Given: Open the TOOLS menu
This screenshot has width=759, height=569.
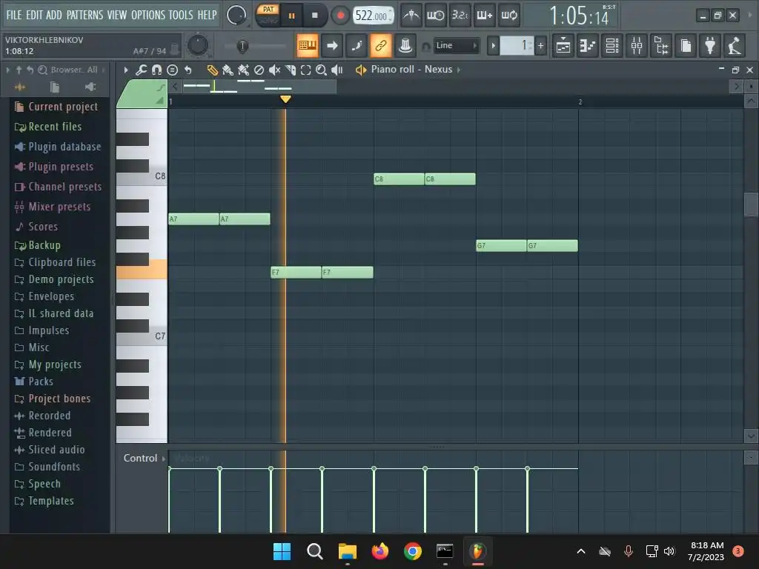Looking at the screenshot, I should tap(181, 15).
